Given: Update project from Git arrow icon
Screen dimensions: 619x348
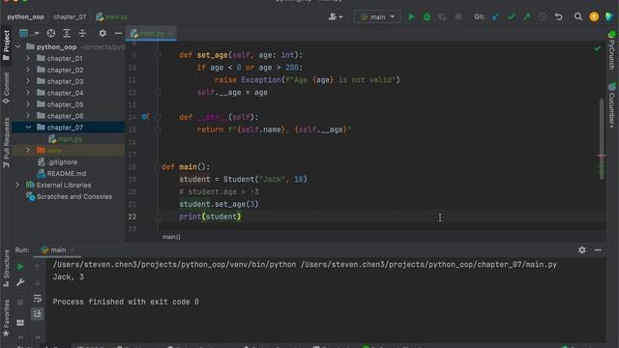Looking at the screenshot, I should pos(495,17).
